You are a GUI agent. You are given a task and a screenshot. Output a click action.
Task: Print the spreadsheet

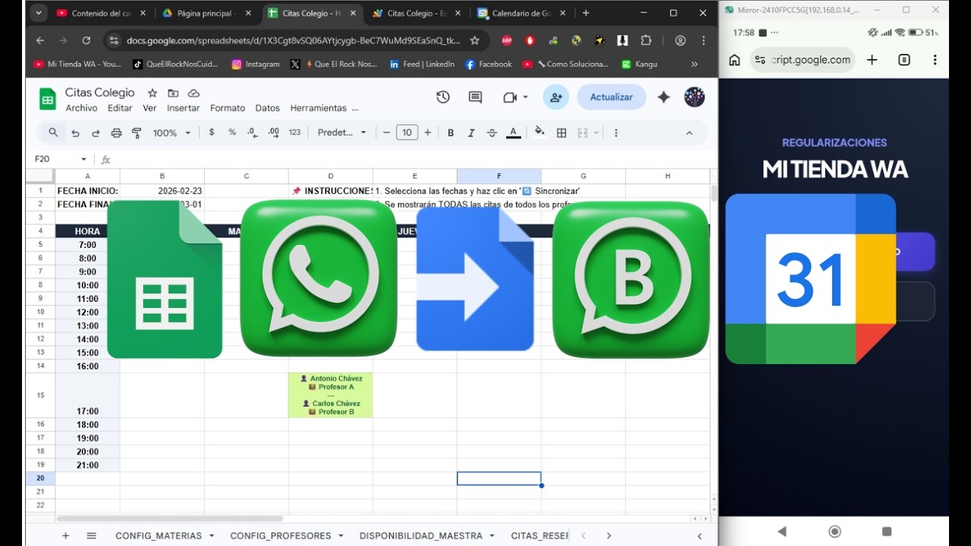tap(116, 133)
